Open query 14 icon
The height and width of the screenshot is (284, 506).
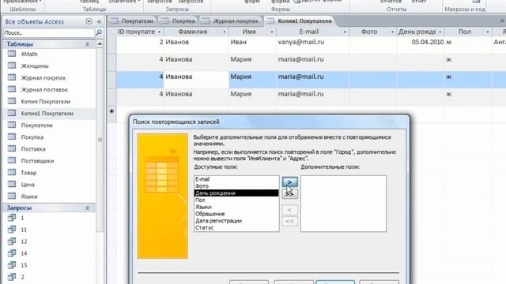(x=12, y=253)
